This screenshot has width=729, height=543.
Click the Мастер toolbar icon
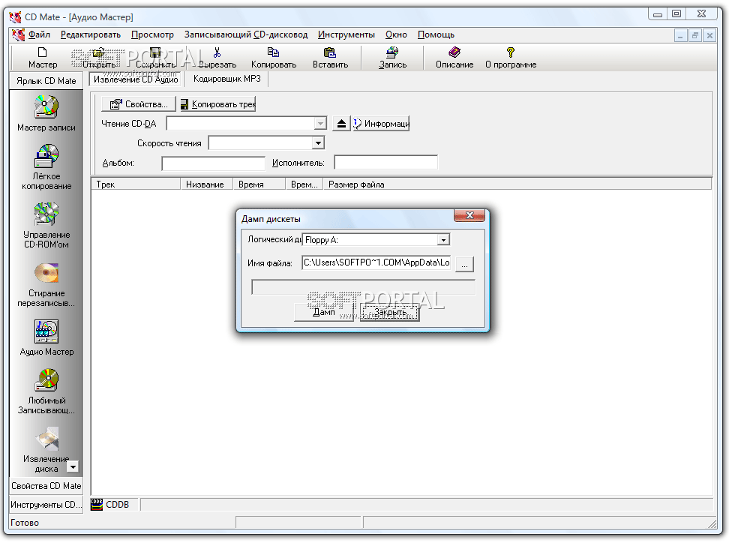click(x=42, y=52)
